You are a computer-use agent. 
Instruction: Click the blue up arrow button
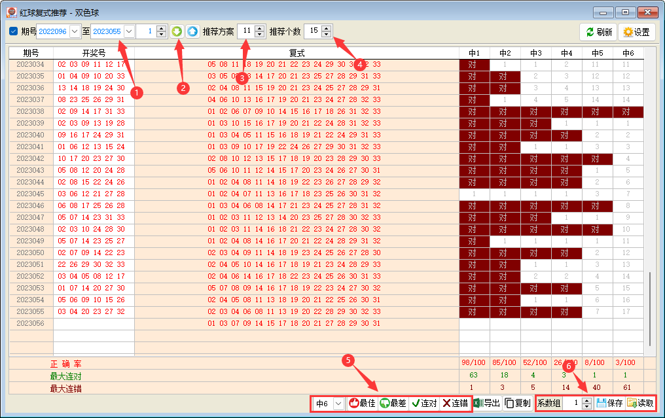(x=192, y=31)
